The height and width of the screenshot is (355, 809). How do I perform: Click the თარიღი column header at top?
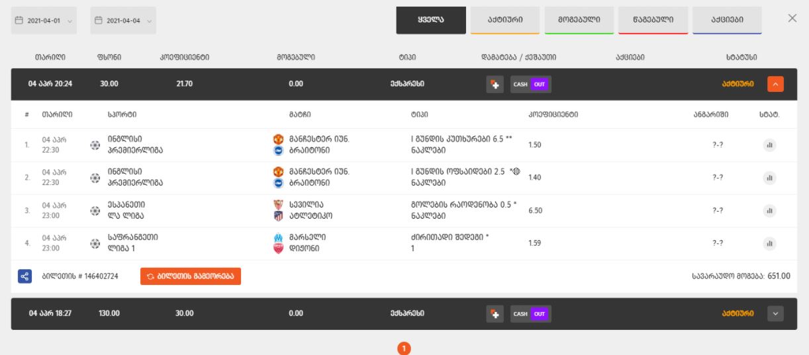point(50,58)
